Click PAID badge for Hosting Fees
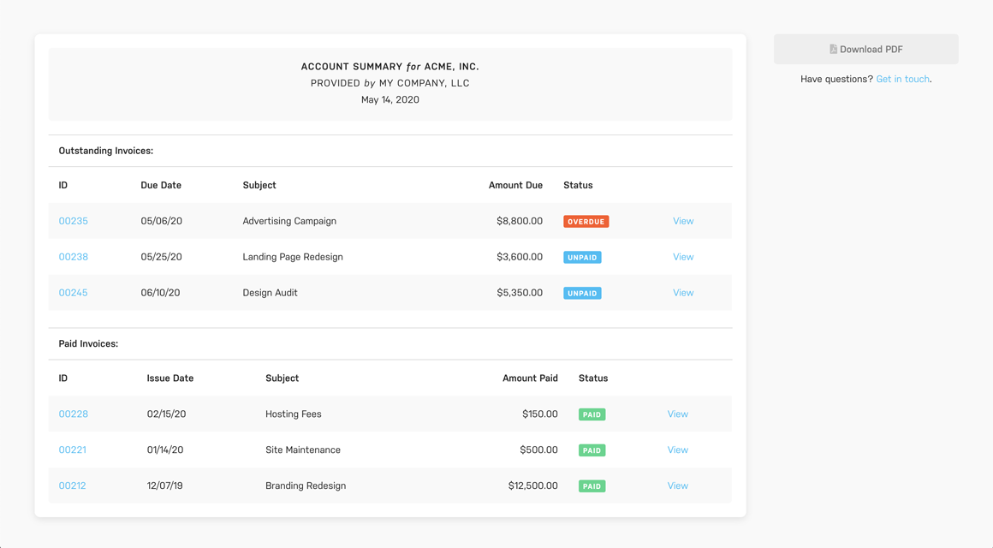The width and height of the screenshot is (993, 548). point(592,415)
